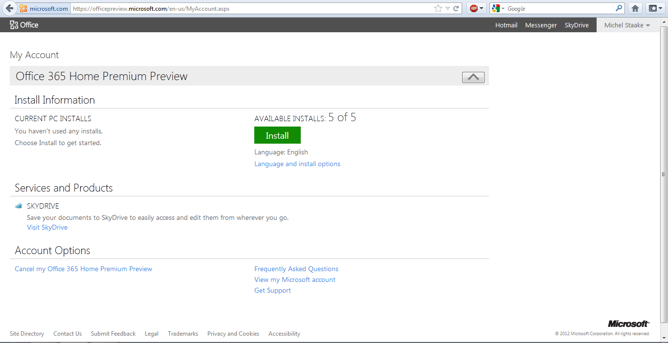Open the Adblock Plus dropdown arrow
The image size is (668, 343).
[482, 9]
